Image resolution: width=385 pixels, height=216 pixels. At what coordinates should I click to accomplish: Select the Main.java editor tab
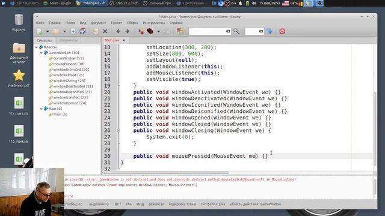coord(112,40)
